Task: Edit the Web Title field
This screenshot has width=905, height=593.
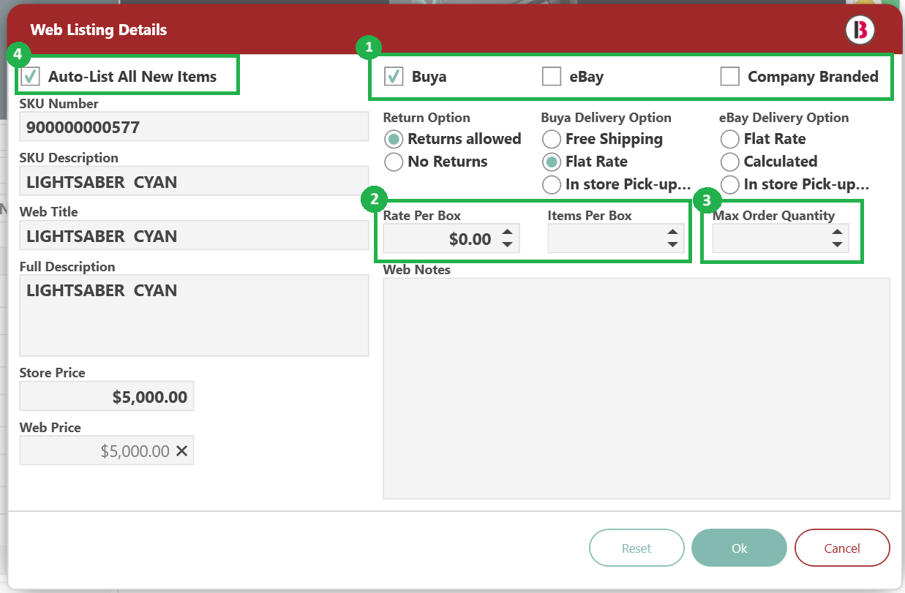Action: point(194,235)
